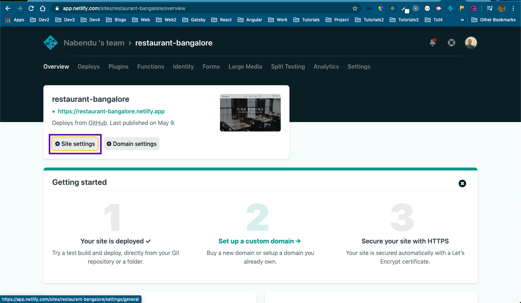The width and height of the screenshot is (521, 303).
Task: Open the Tutorials bookmarks folder
Action: [x=306, y=20]
